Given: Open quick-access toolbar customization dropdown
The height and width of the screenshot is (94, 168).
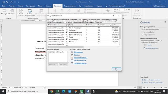Looking at the screenshot, I should [x=18, y=2].
